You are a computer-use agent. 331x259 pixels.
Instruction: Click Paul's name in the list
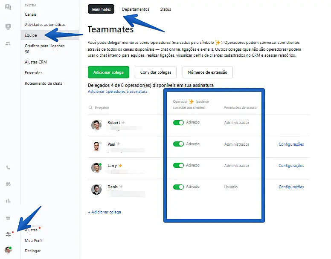click(111, 144)
